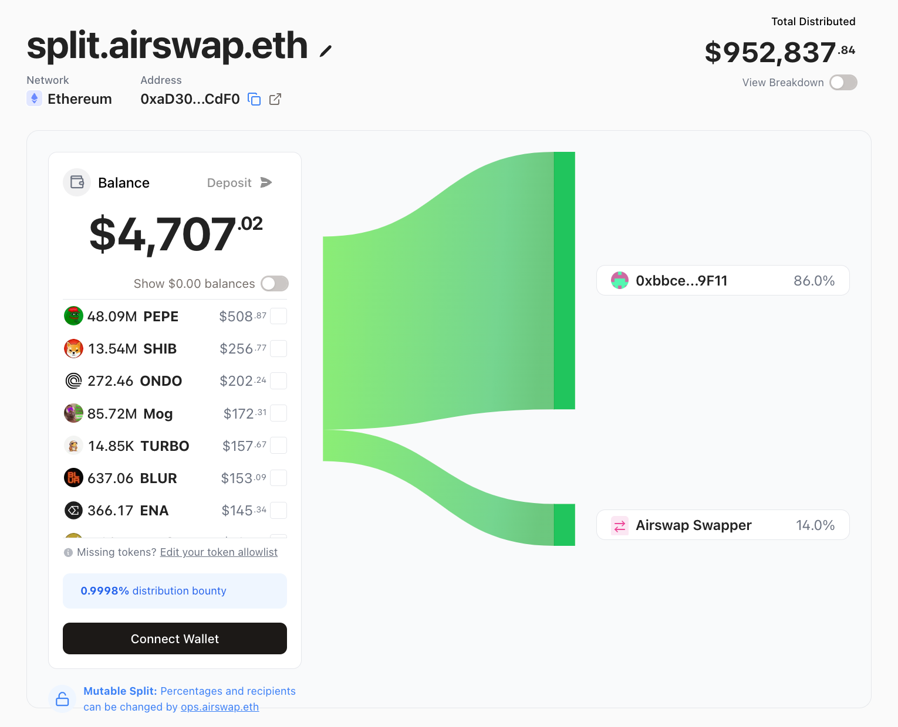Viewport: 898px width, 727px height.
Task: Click the $4,707.02 balance amount
Action: pos(175,234)
